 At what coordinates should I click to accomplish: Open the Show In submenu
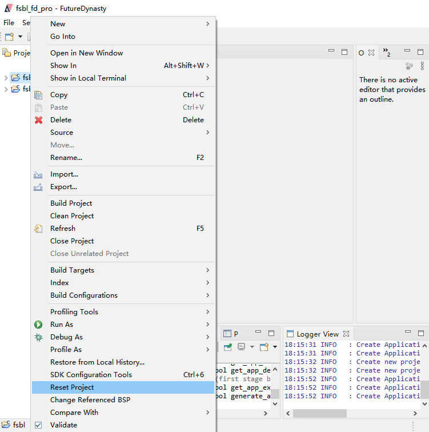[x=123, y=66]
